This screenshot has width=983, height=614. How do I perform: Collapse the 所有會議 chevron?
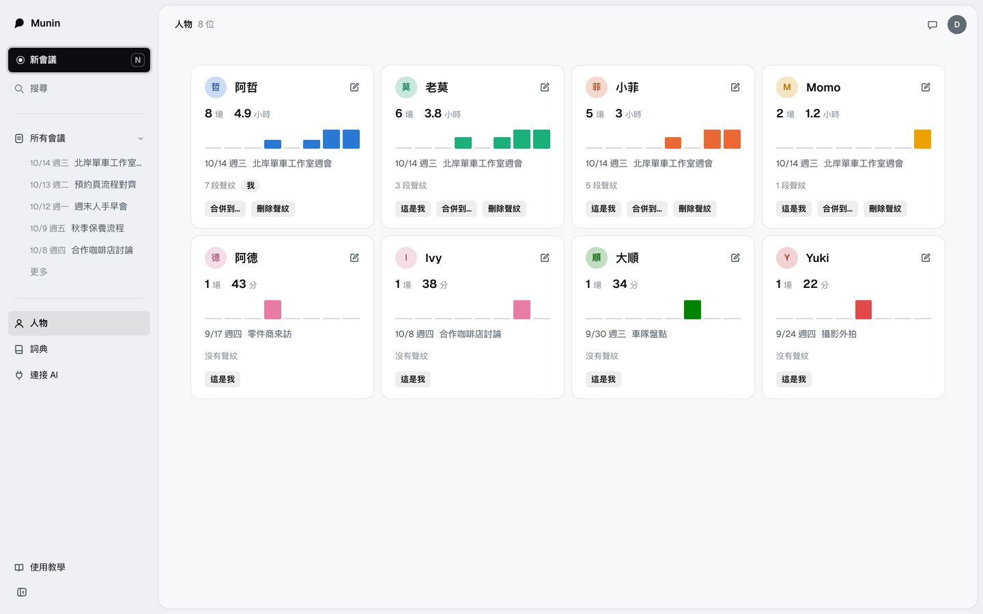pos(141,138)
